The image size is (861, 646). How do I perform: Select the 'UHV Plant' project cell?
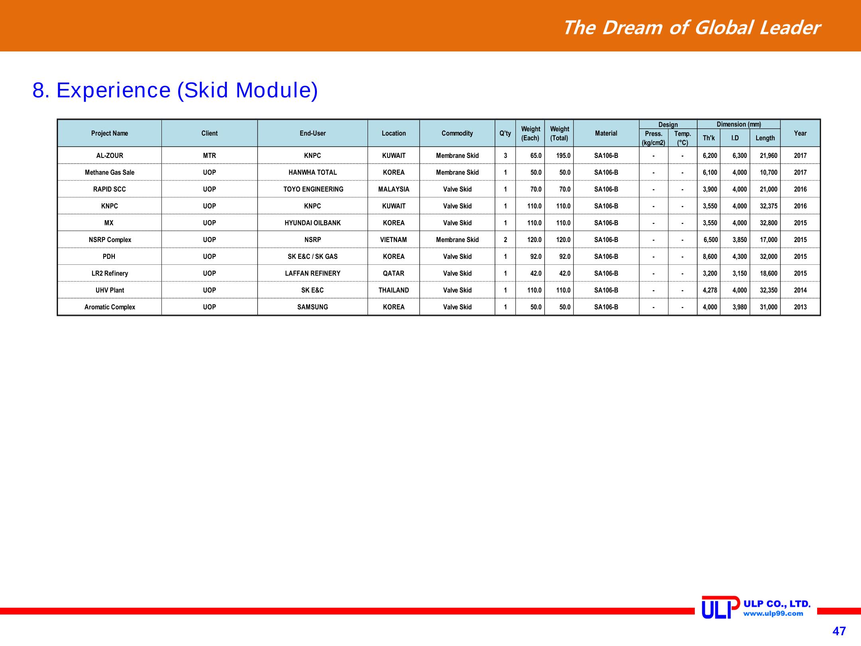[110, 290]
